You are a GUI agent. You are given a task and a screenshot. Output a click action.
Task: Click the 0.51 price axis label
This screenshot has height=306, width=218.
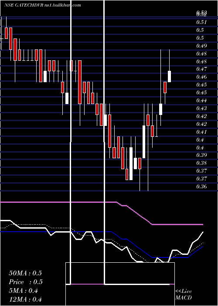(x=201, y=22)
